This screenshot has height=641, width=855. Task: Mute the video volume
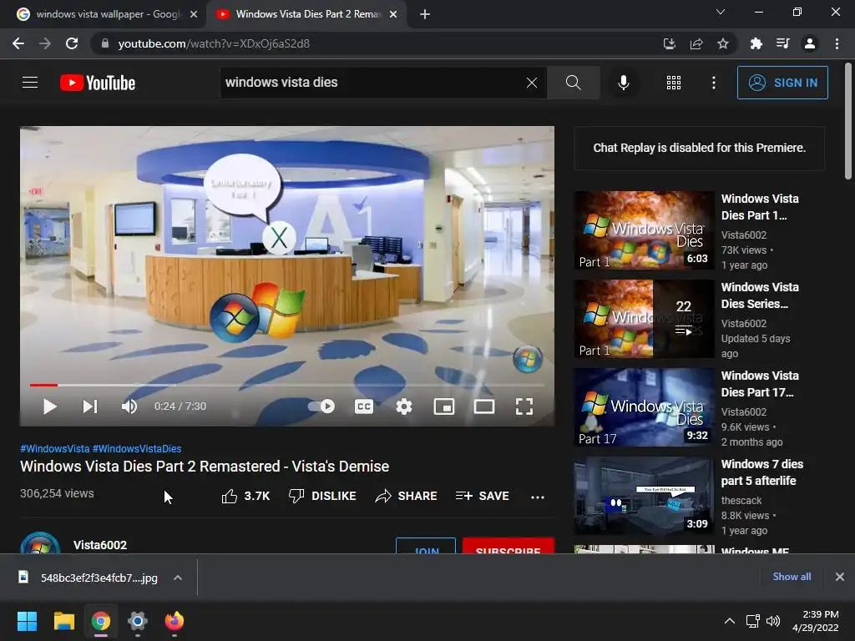coord(129,406)
